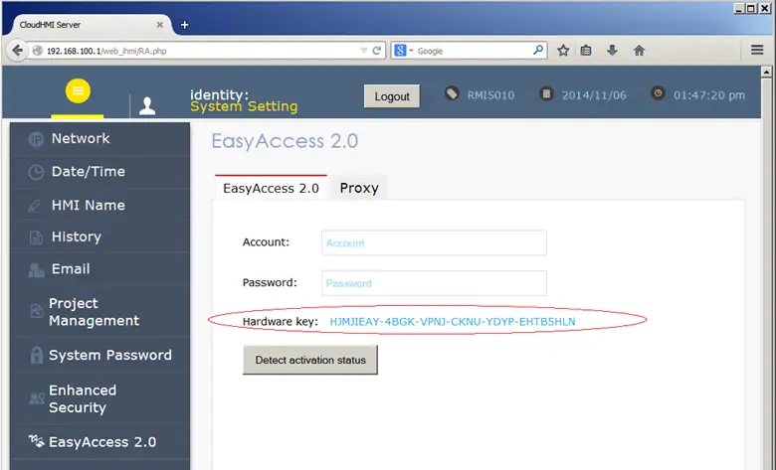Click the RMI5010 tag icon
Image resolution: width=776 pixels, height=470 pixels.
[452, 93]
